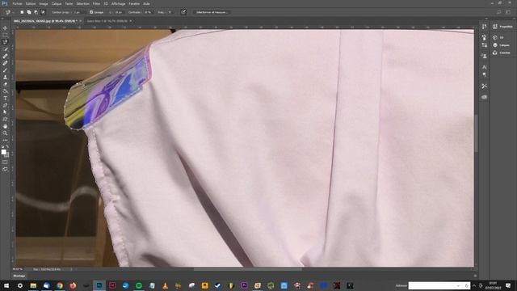Open the Propriétés panel
This screenshot has height=291, width=517.
pyautogui.click(x=502, y=27)
